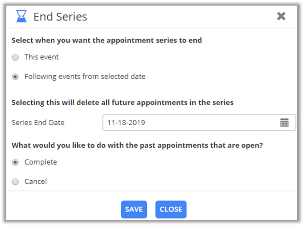This screenshot has width=304, height=226.
Task: Click the 'Complete' option label text
Action: [41, 162]
